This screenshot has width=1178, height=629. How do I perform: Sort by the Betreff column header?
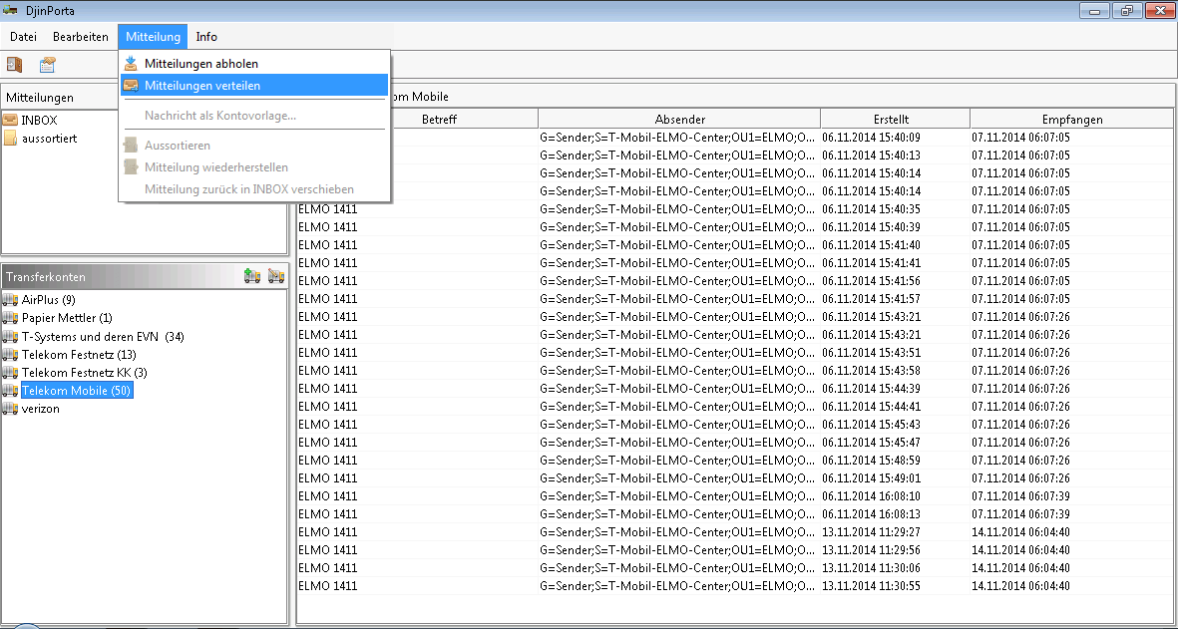click(x=440, y=119)
